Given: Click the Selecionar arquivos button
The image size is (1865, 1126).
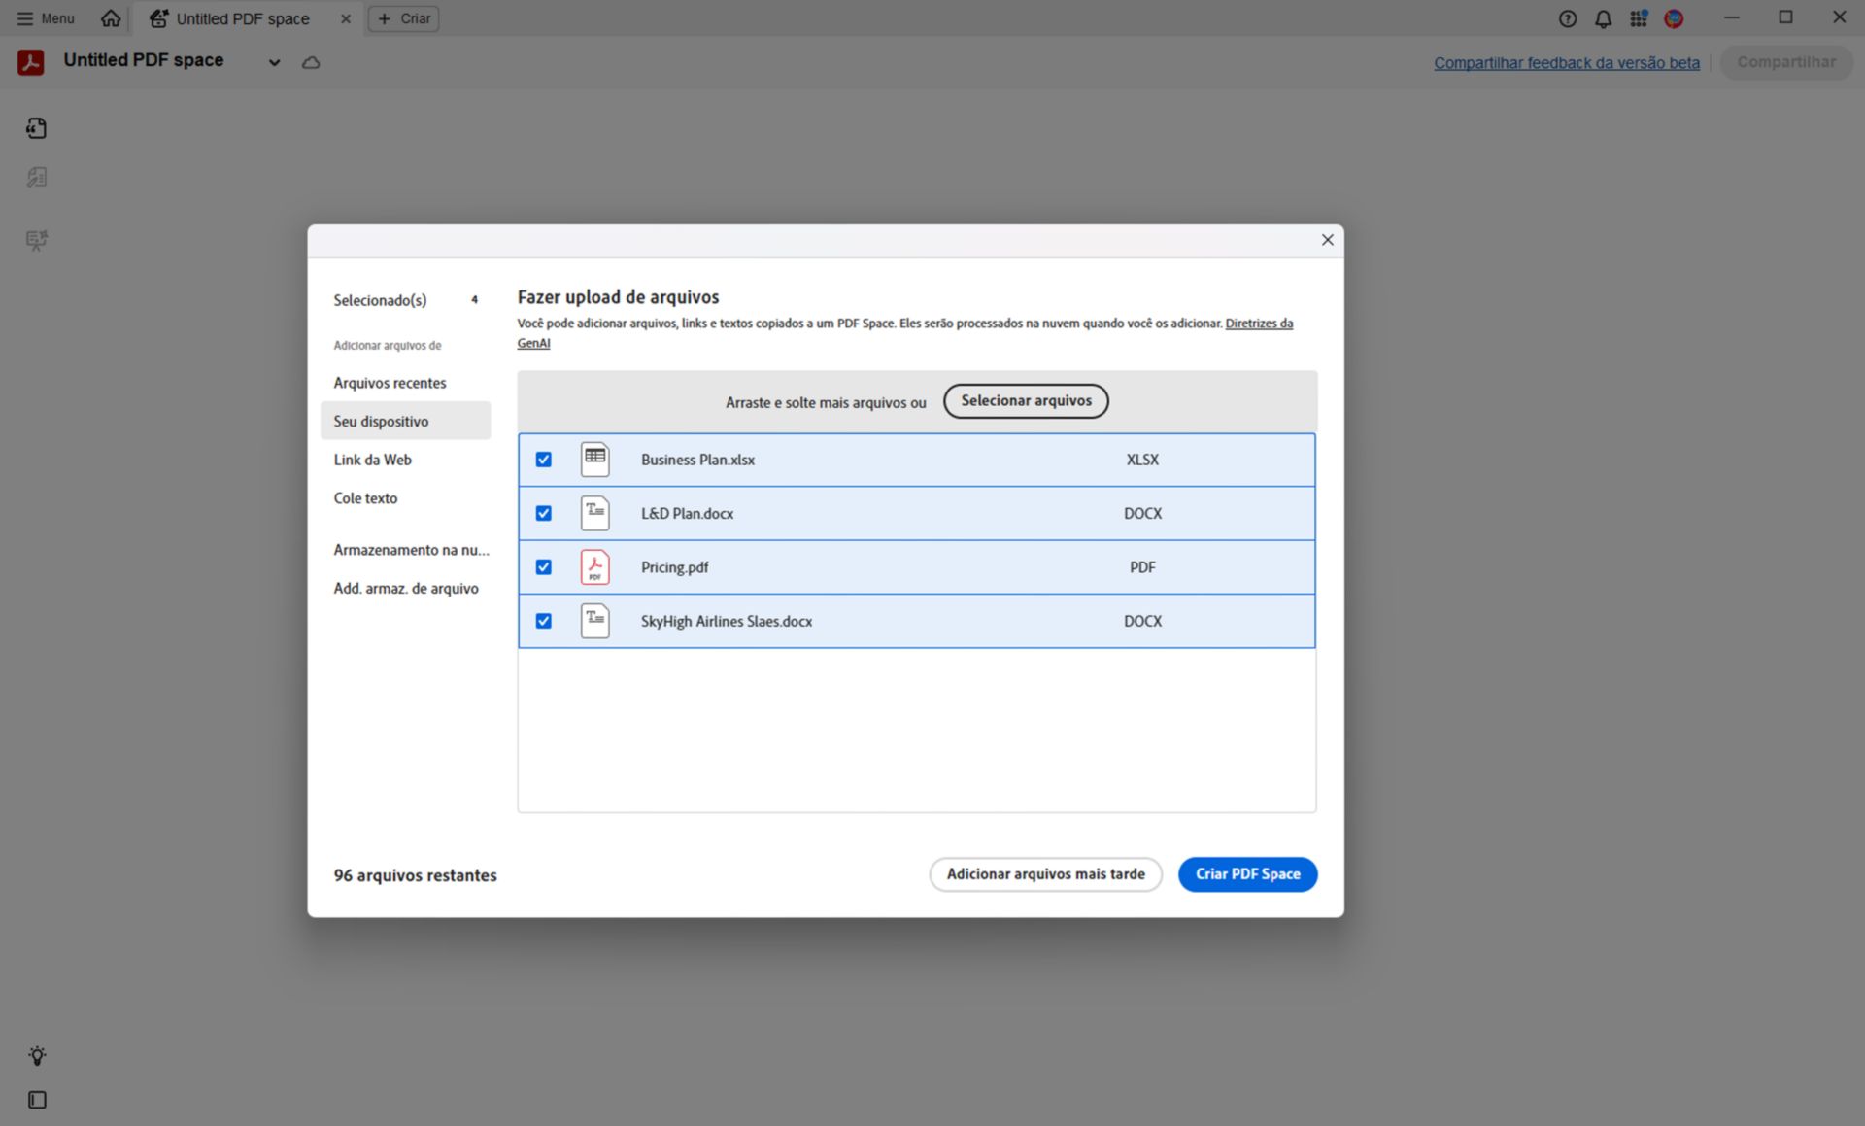Looking at the screenshot, I should click(x=1026, y=400).
